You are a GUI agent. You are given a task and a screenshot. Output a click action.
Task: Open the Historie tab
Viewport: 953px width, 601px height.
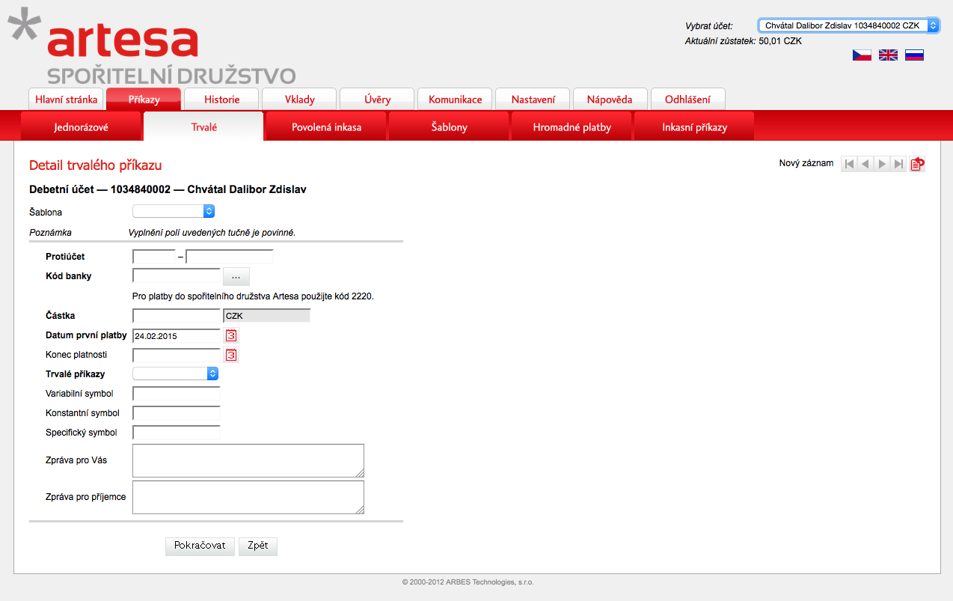(x=221, y=100)
